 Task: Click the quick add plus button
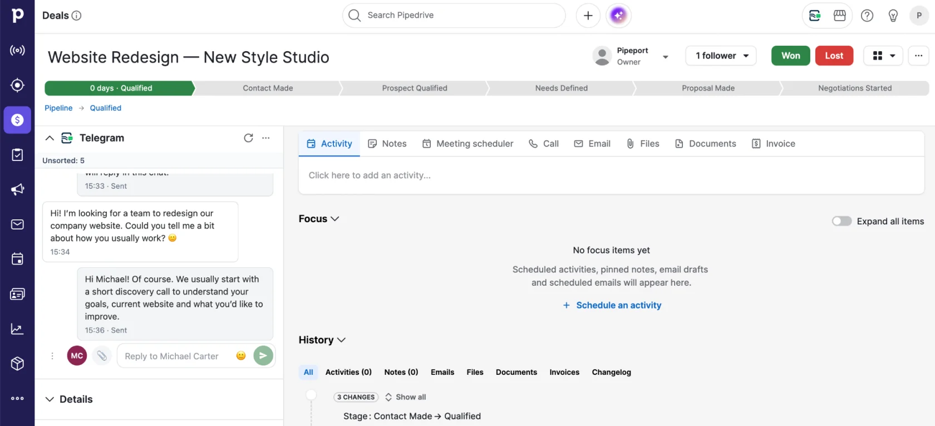pos(588,16)
